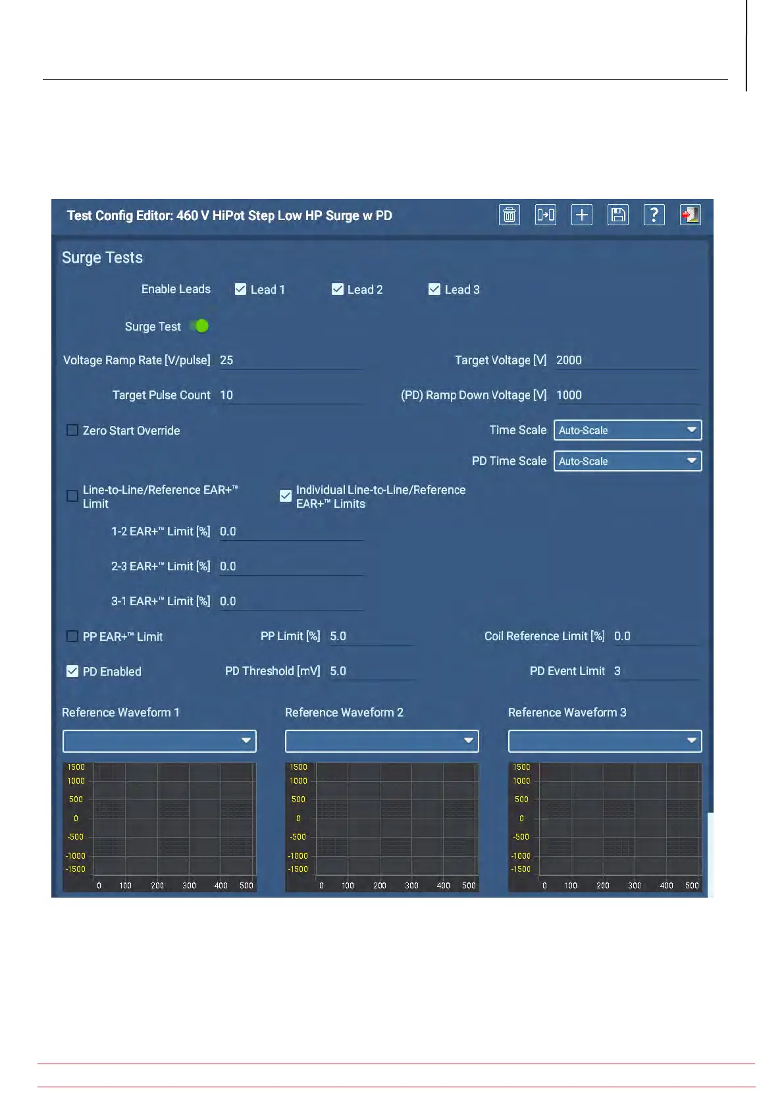Open help with question mark icon
The image size is (784, 1109).
(x=654, y=215)
